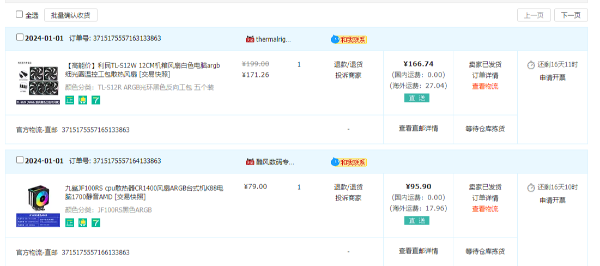Click yellow guarantee badge under 利民 fan item
This screenshot has width=600, height=266.
click(x=83, y=100)
